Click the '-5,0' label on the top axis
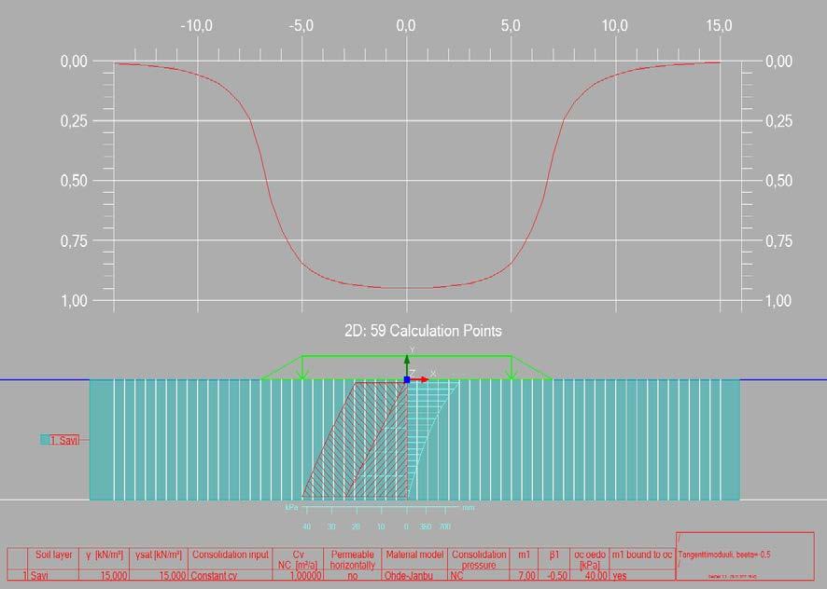This screenshot has height=589, width=827. tap(301, 26)
